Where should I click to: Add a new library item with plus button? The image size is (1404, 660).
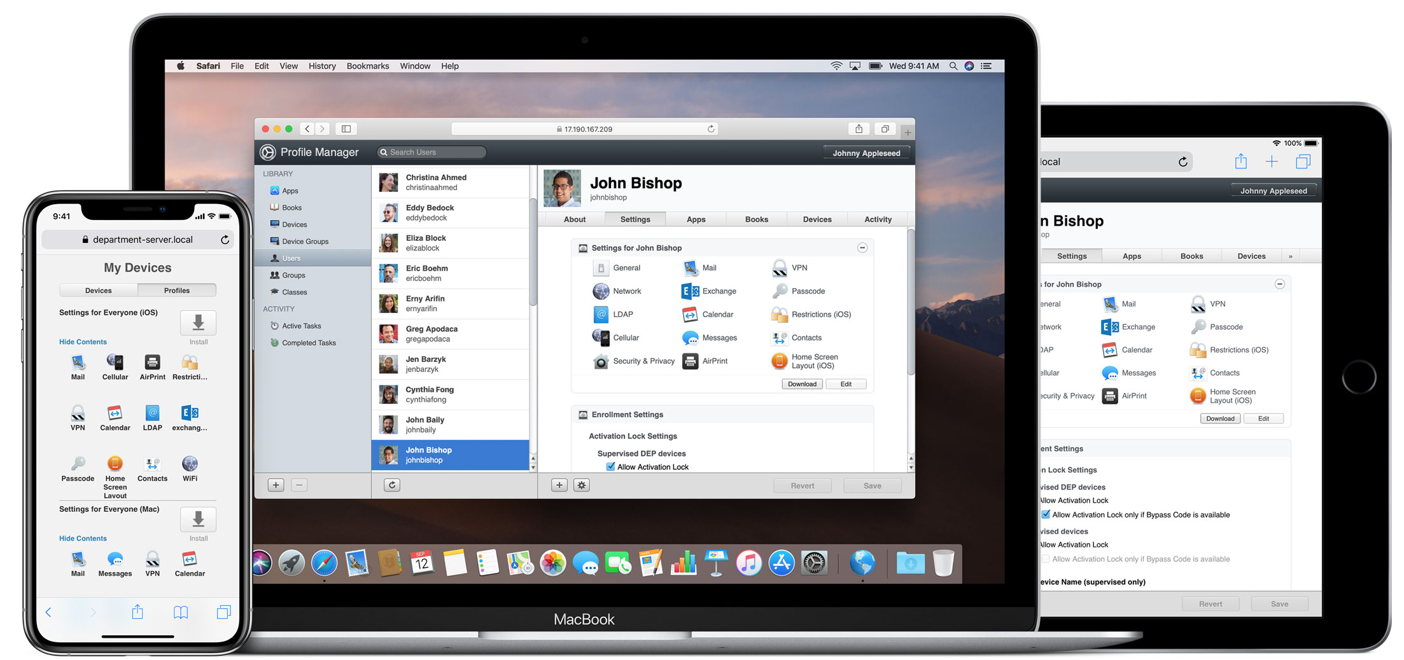tap(276, 485)
